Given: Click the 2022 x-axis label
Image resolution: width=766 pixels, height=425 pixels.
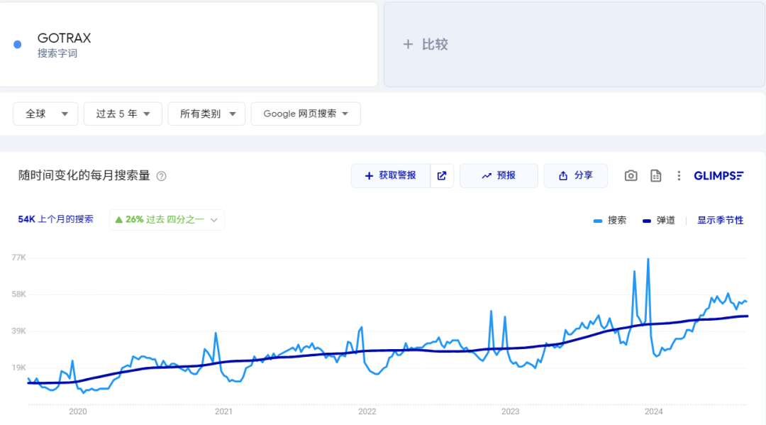Looking at the screenshot, I should pos(367,412).
